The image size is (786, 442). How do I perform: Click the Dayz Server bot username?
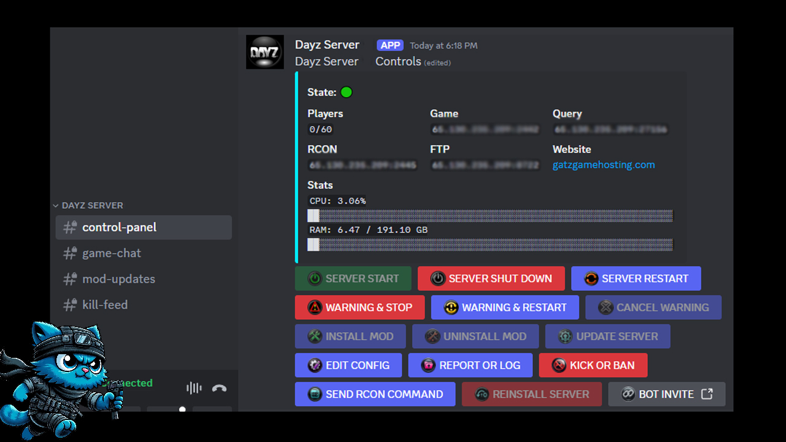tap(327, 45)
